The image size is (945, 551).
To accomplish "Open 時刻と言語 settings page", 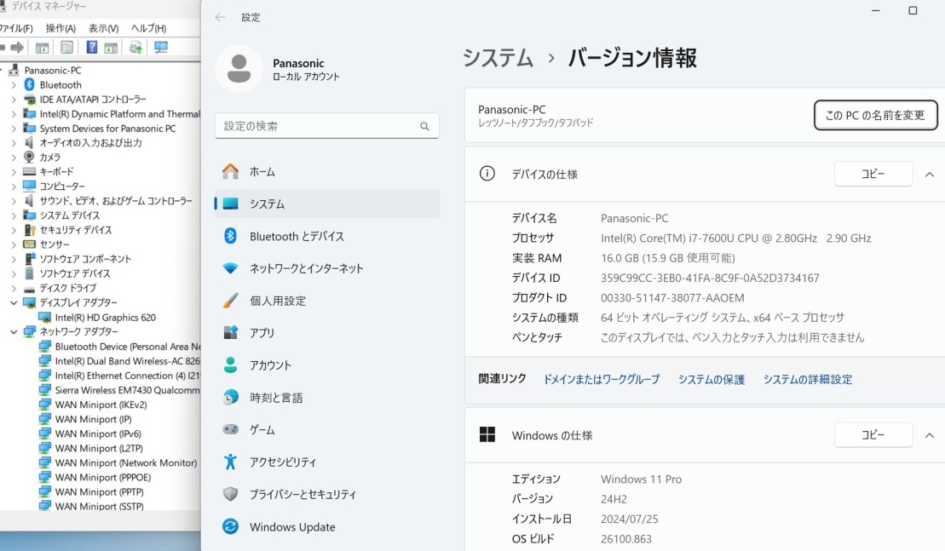I will (326, 398).
